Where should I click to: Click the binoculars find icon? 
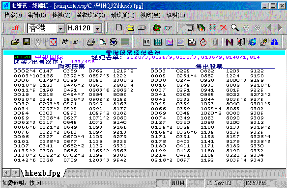274,42
